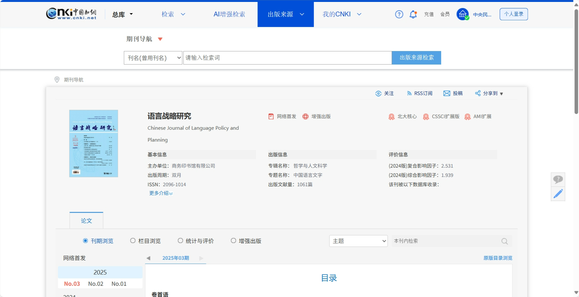Click the 关注 eye icon

pos(378,93)
